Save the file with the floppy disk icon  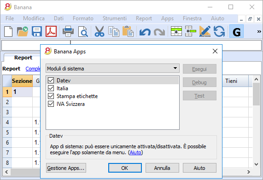[37, 31]
